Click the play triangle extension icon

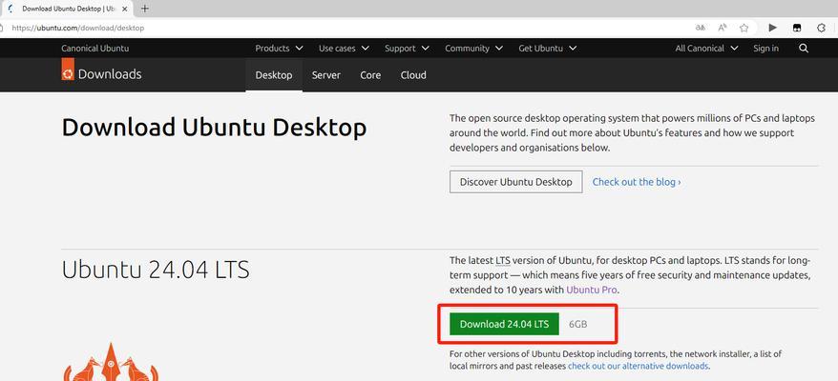(772, 28)
